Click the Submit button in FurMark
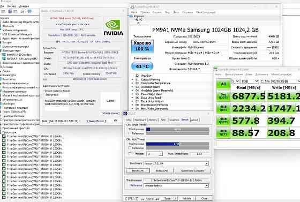Viewport: 300px width, 202px height. [x=110, y=101]
